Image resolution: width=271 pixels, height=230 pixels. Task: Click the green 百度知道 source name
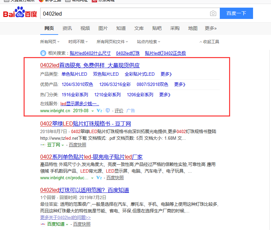point(56,224)
